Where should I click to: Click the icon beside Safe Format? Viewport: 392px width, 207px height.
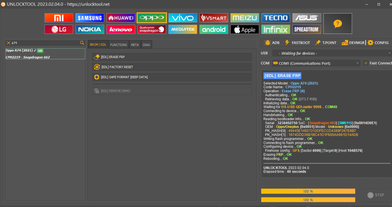tap(97, 77)
